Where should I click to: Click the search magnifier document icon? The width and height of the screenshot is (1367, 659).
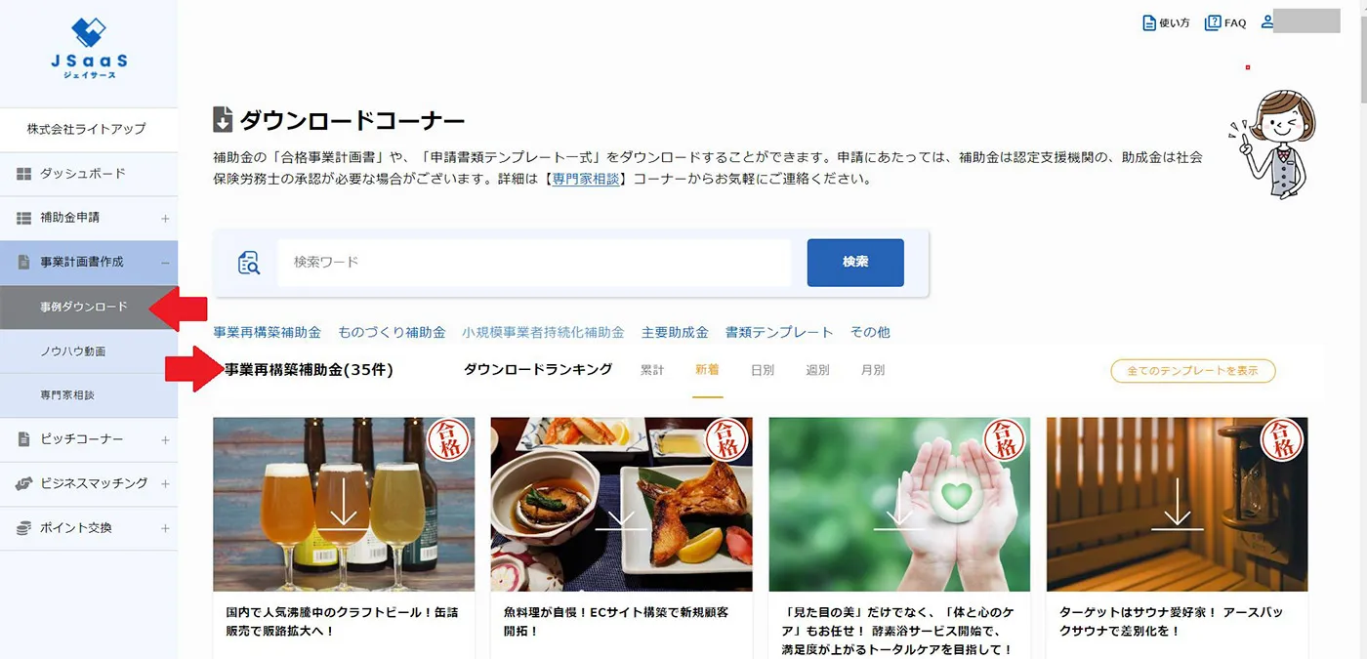249,263
